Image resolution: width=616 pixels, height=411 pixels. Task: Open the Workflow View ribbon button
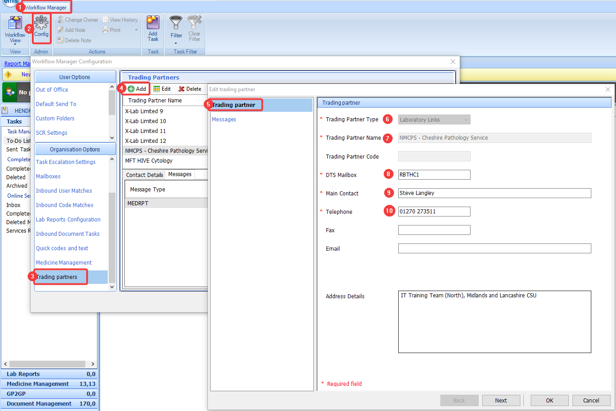coord(15,31)
